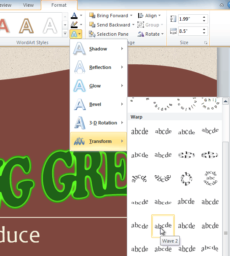230x256 pixels.
Task: Show the next row of WordArt Styles
Action: pos(65,25)
